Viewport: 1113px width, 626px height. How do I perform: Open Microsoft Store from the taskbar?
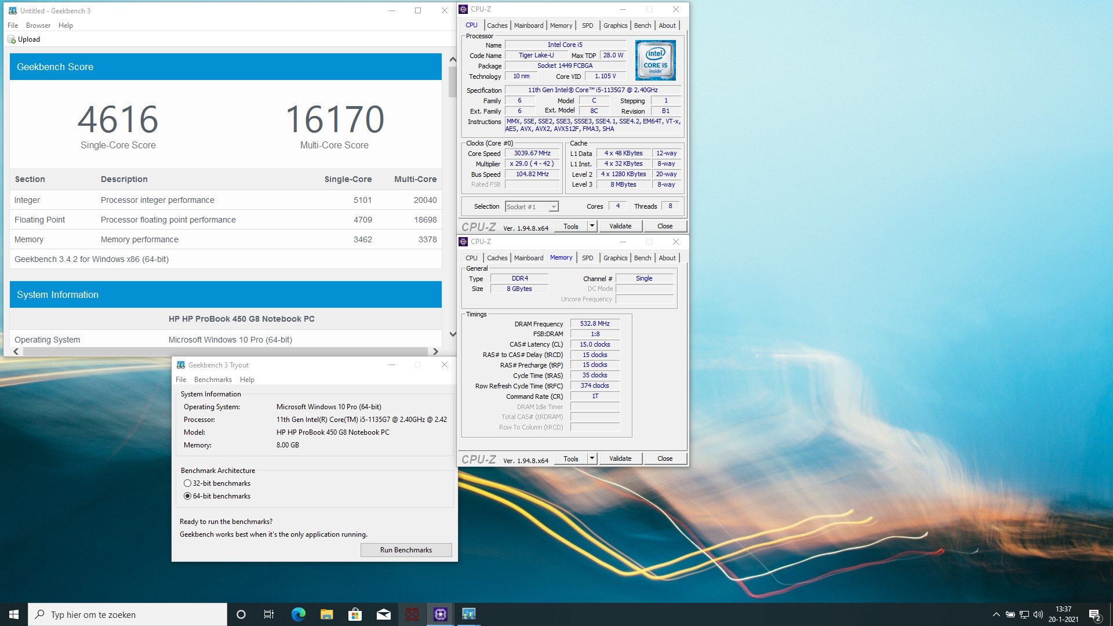point(355,614)
